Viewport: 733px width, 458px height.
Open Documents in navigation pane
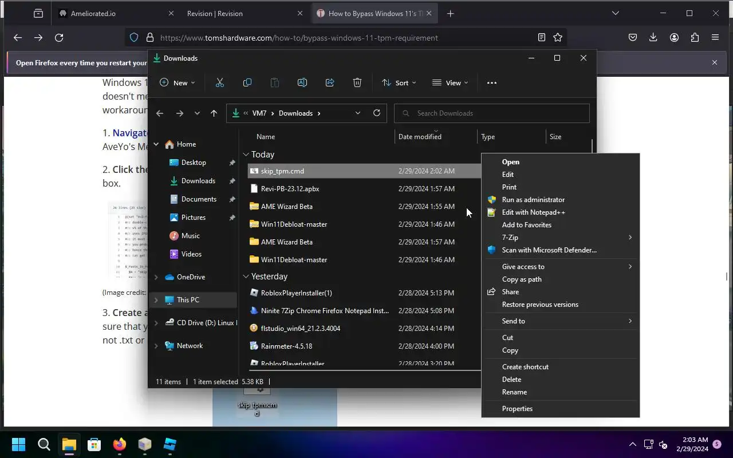(199, 199)
